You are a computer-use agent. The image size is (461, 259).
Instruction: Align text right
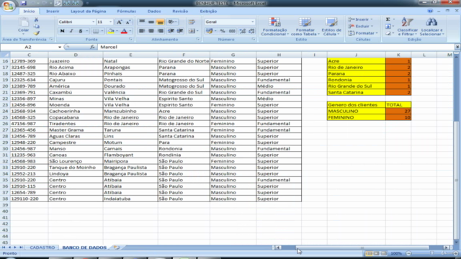pos(160,31)
